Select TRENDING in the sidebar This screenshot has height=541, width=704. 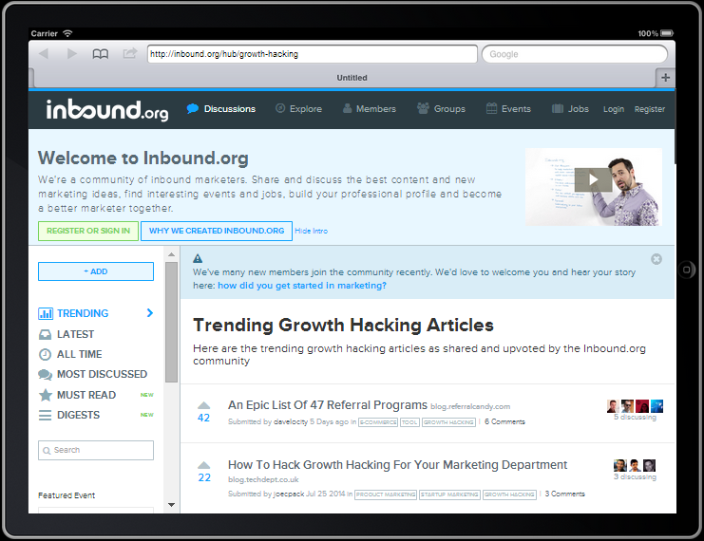(83, 313)
